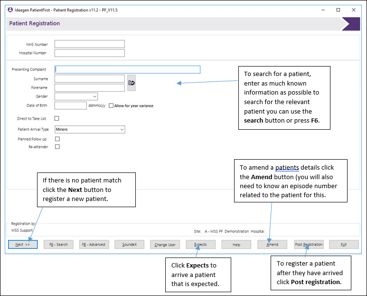Expand the Patient Arrival Type dropdown

click(x=90, y=130)
